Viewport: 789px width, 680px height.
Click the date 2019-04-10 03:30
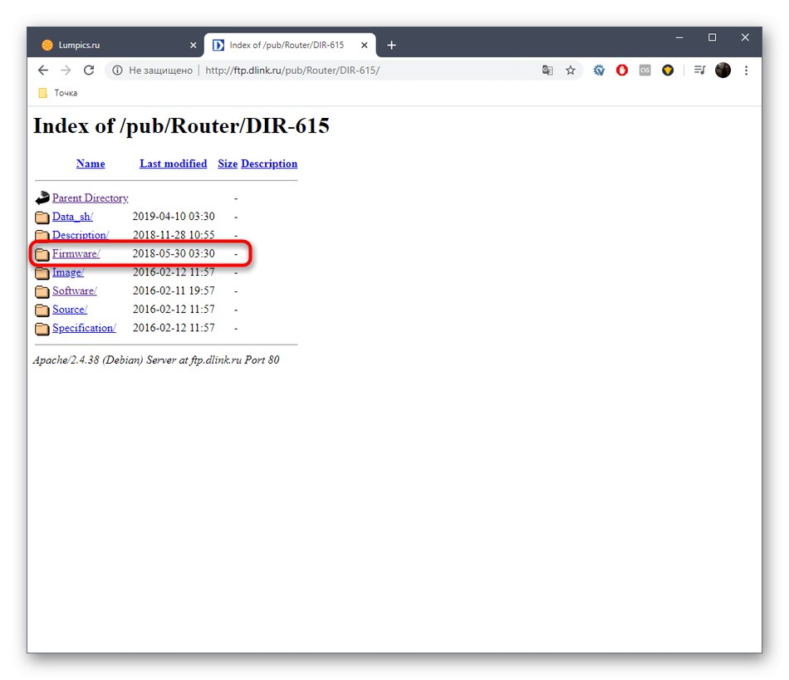point(174,216)
